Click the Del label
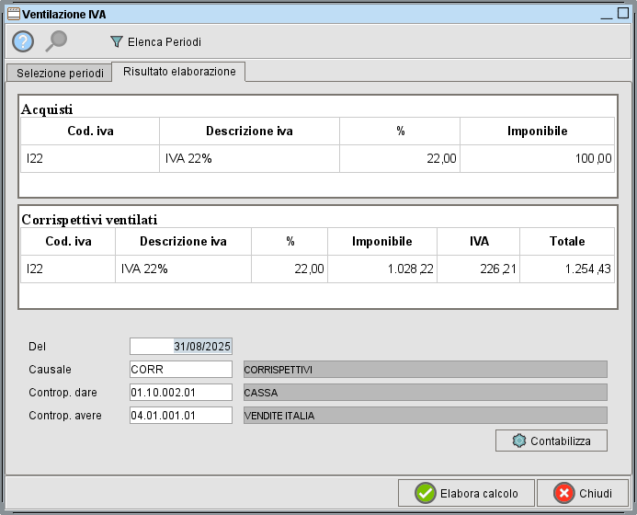Viewport: 637px width, 515px height. (37, 347)
